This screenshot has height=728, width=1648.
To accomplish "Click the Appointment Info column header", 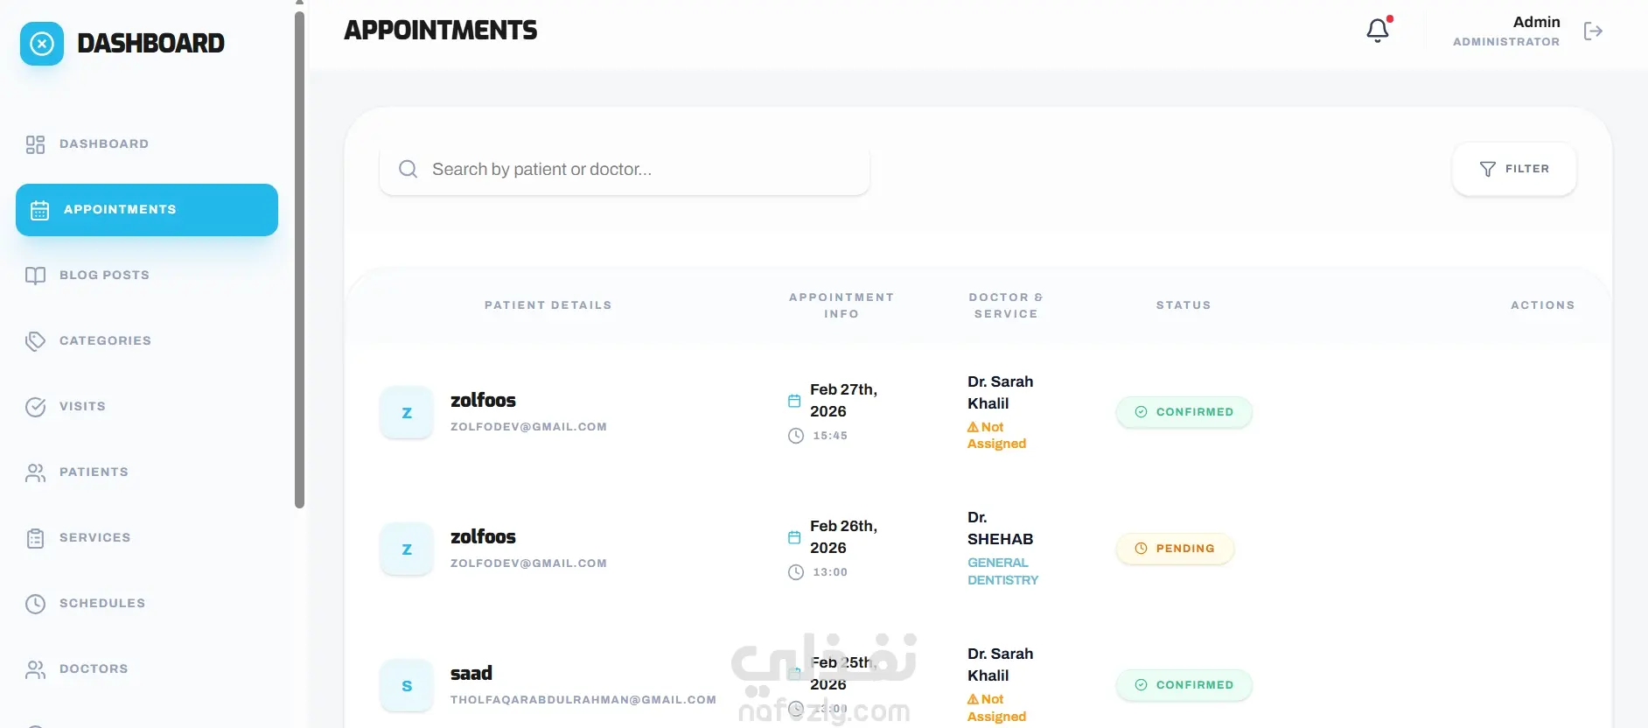I will 841,305.
